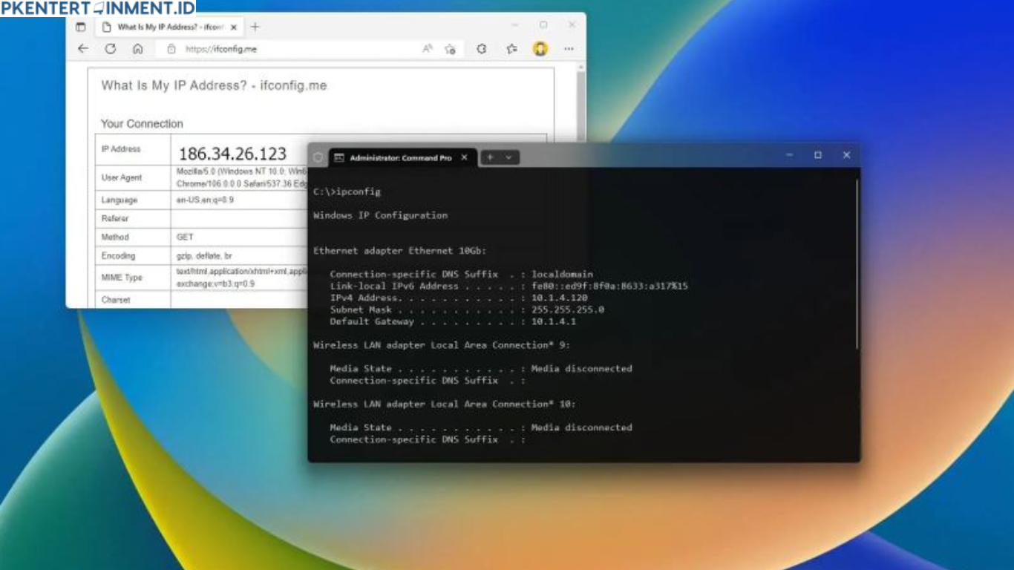Viewport: 1014px width, 570px height.
Task: Add this page to favorites
Action: click(450, 49)
